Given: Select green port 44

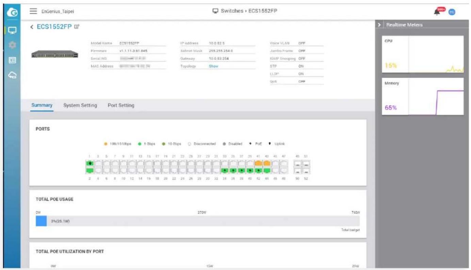Looking at the screenshot, I should pyautogui.click(x=267, y=170).
